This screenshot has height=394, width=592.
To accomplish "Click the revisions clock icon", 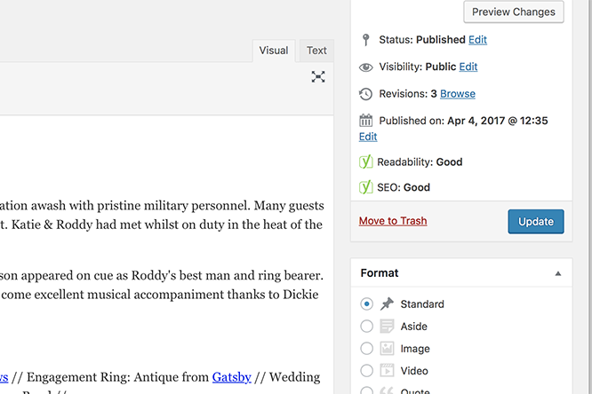I will pyautogui.click(x=365, y=94).
